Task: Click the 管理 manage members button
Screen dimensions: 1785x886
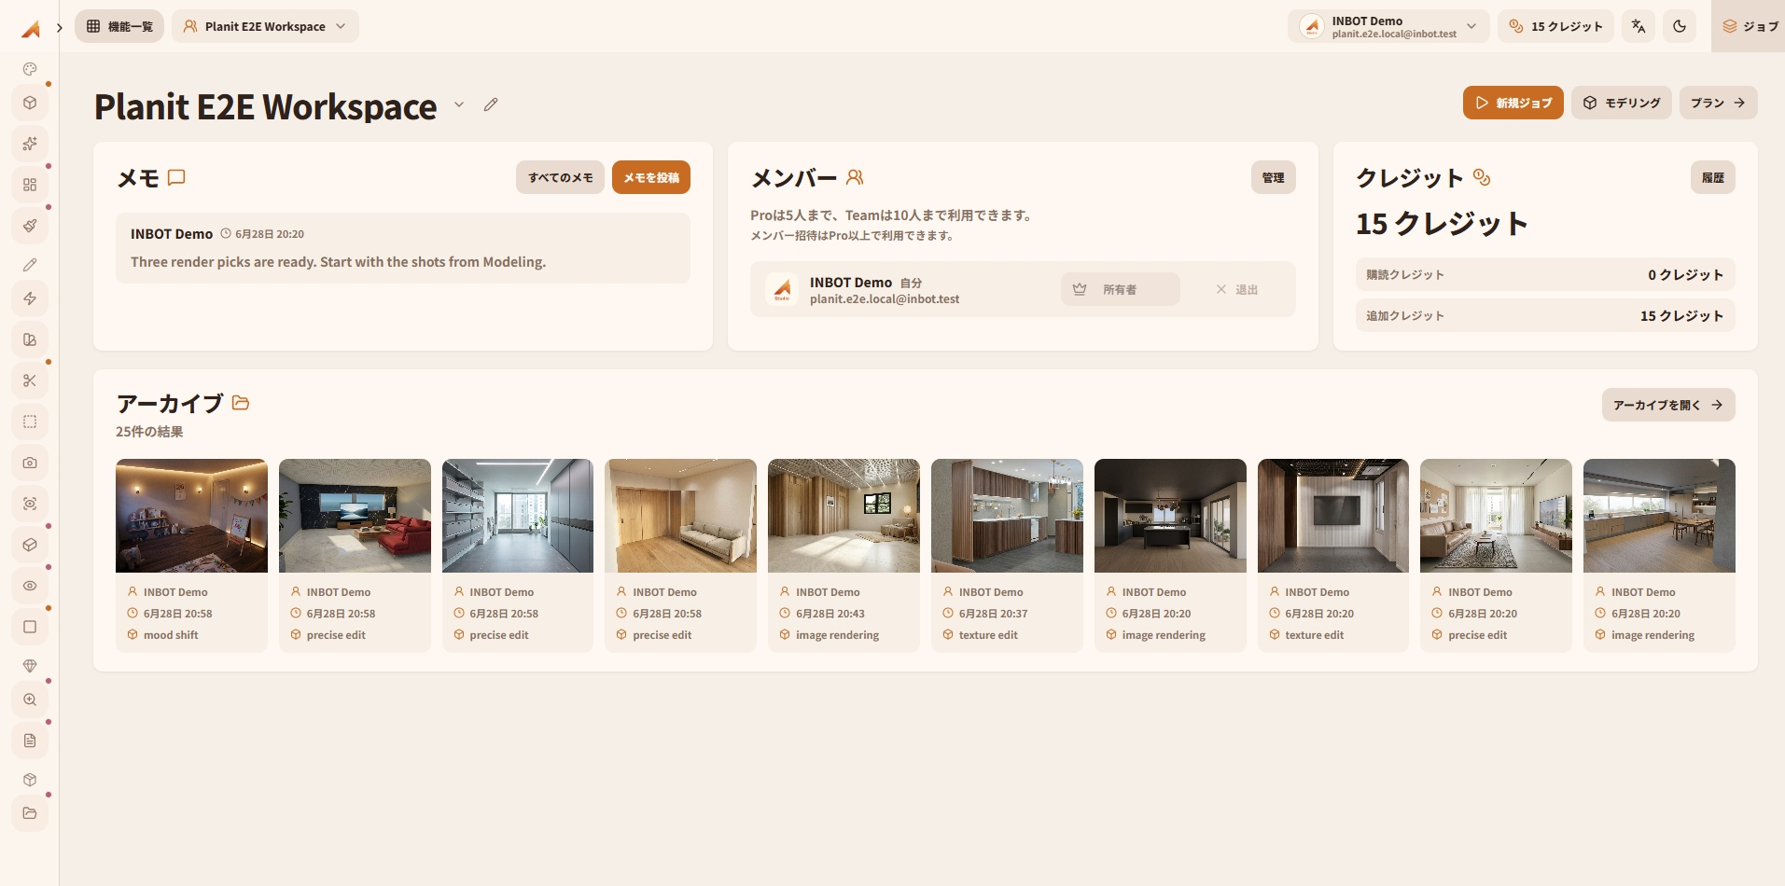Action: tap(1273, 177)
